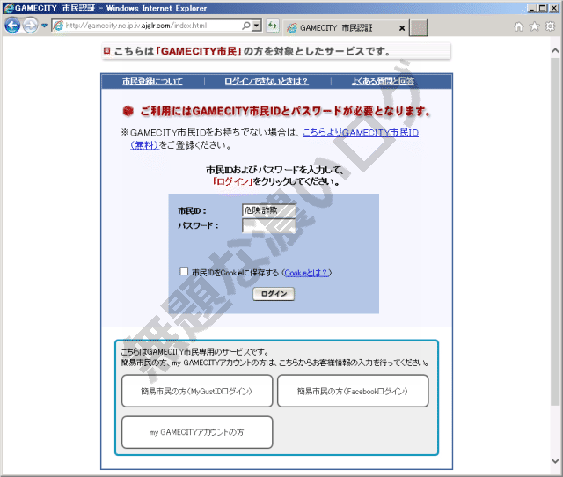
Task: Open the Tools gear icon
Action: coord(550,26)
